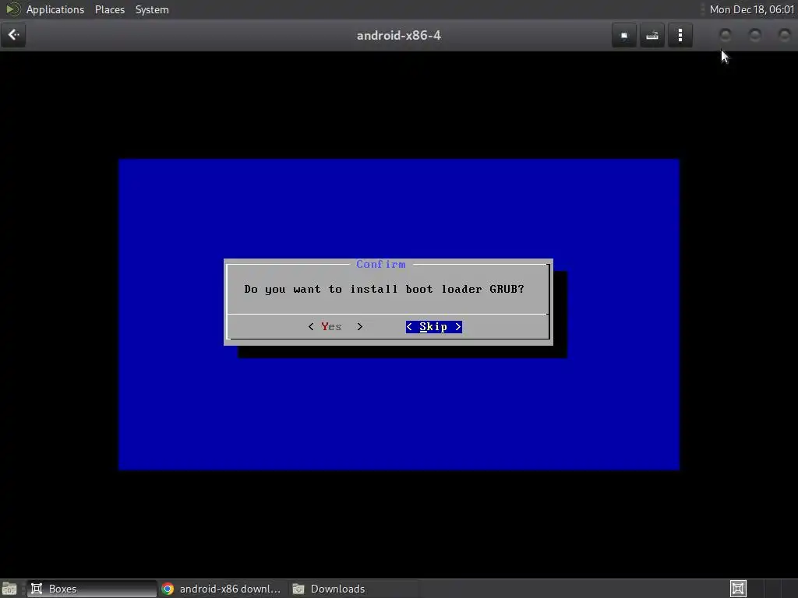Open the System menu
The height and width of the screenshot is (598, 798).
(x=152, y=9)
